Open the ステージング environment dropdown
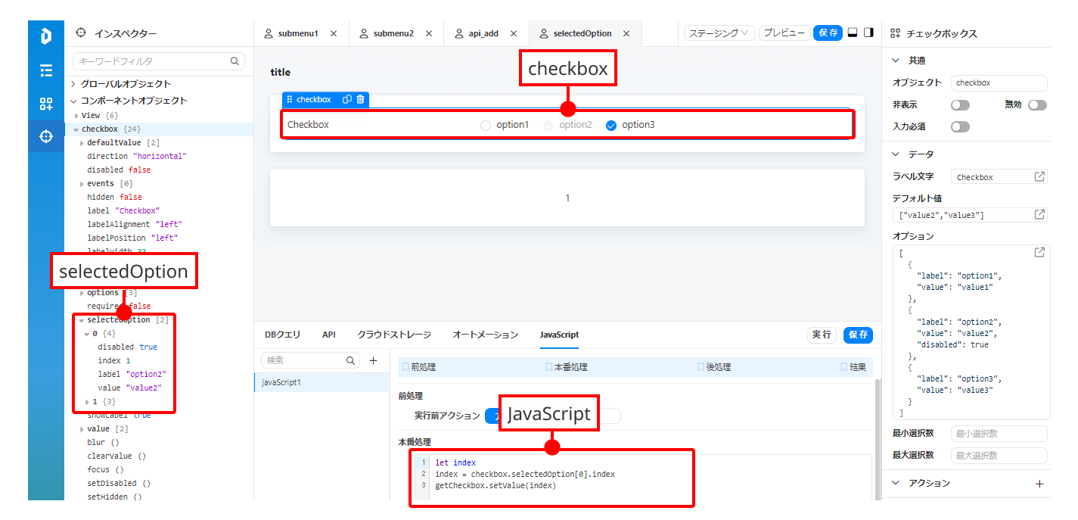Image resolution: width=1078 pixels, height=520 pixels. (719, 33)
